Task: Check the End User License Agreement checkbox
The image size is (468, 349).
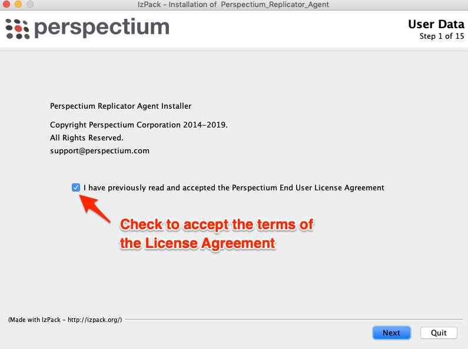Action: (76, 187)
